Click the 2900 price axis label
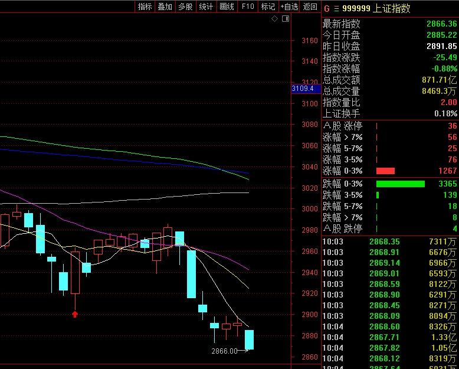This screenshot has height=369, width=459. [x=310, y=314]
